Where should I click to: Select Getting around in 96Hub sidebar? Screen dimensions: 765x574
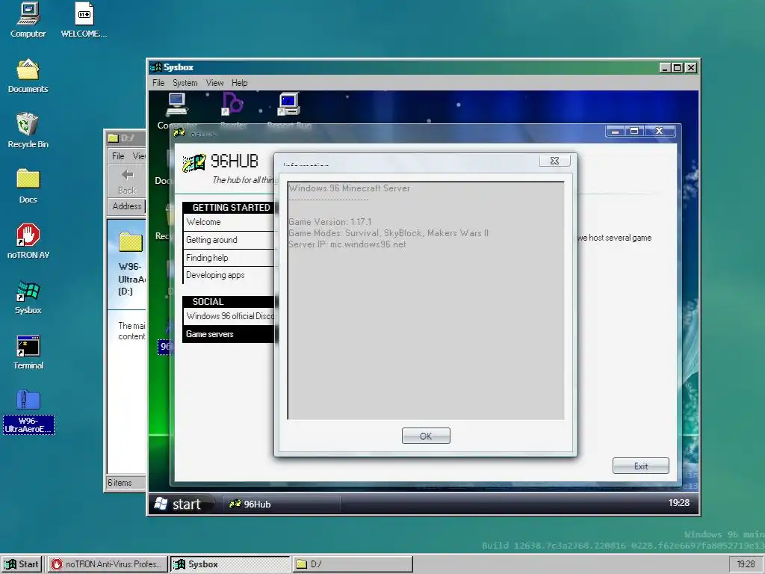pos(229,240)
